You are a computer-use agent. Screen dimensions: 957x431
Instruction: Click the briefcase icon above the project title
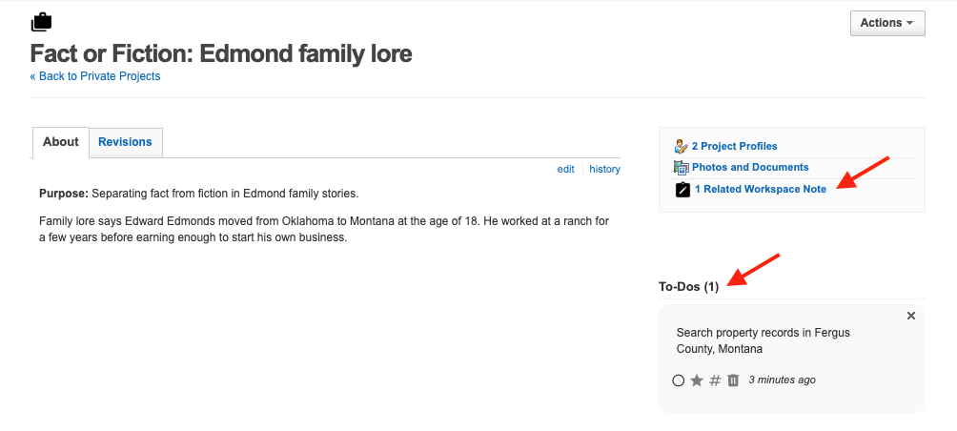(41, 22)
